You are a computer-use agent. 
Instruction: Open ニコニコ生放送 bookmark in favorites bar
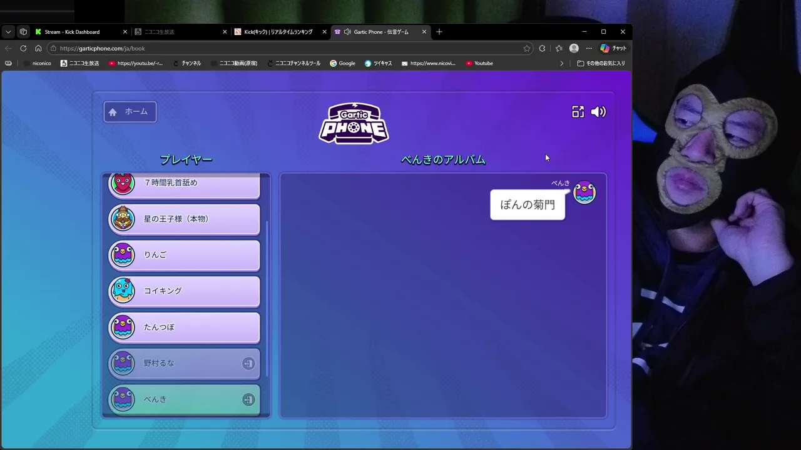click(80, 63)
